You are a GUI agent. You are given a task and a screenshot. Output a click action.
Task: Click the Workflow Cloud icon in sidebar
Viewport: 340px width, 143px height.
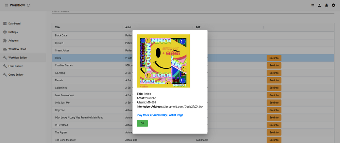[x=5, y=49]
